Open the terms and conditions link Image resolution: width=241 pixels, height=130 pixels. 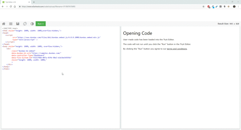[x=177, y=49]
